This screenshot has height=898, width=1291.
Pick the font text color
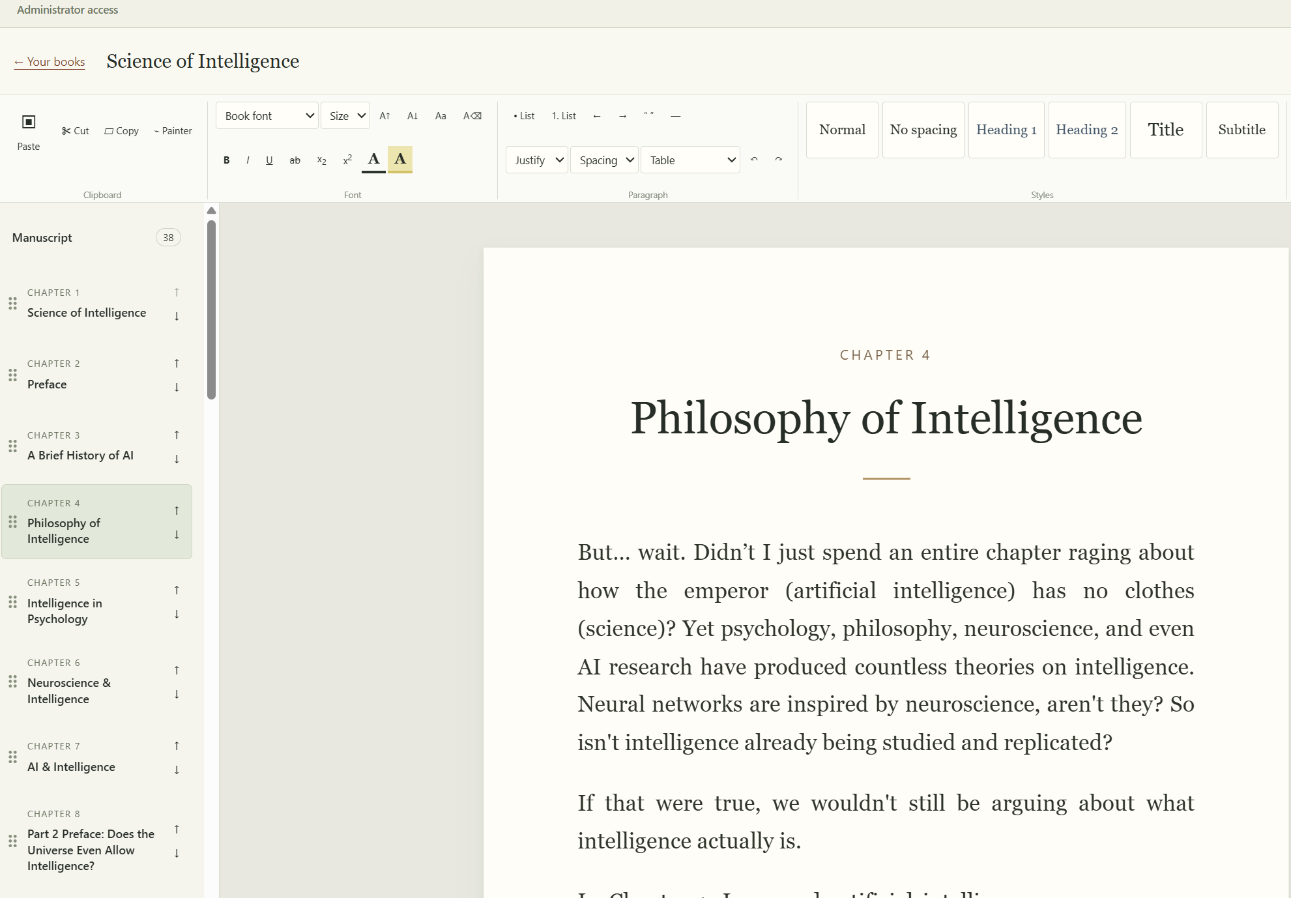coord(374,160)
